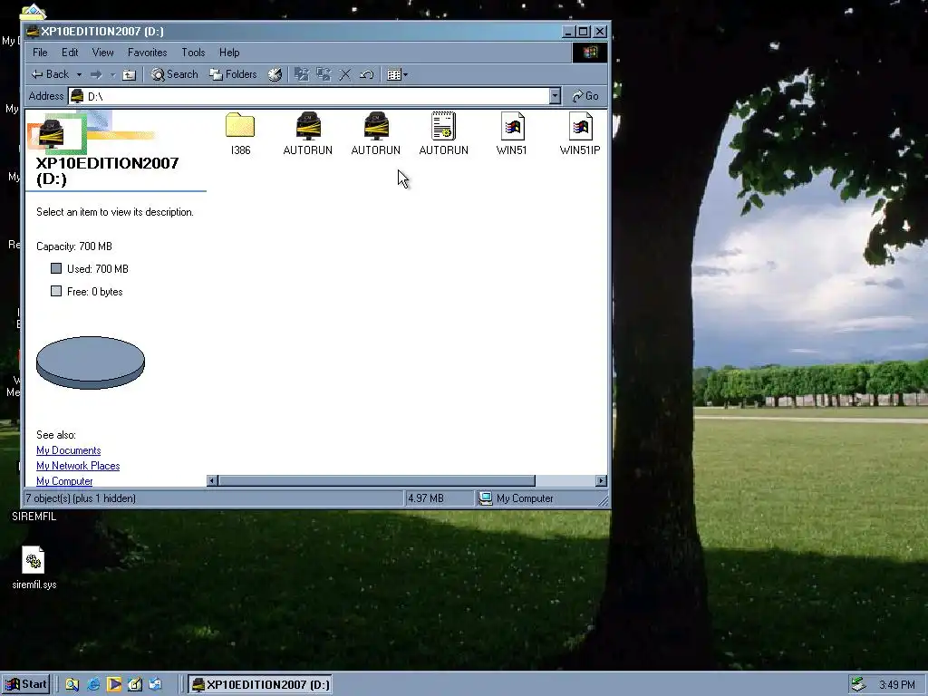Viewport: 928px width, 696px height.
Task: Minimize the XP10EDITION2007 window
Action: pyautogui.click(x=568, y=32)
